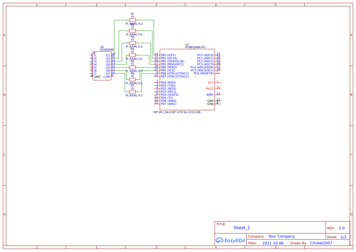Image resolution: width=356 pixels, height=252 pixels.
Task: Click the Cricket2007 drawn-by name
Action: coord(321,243)
